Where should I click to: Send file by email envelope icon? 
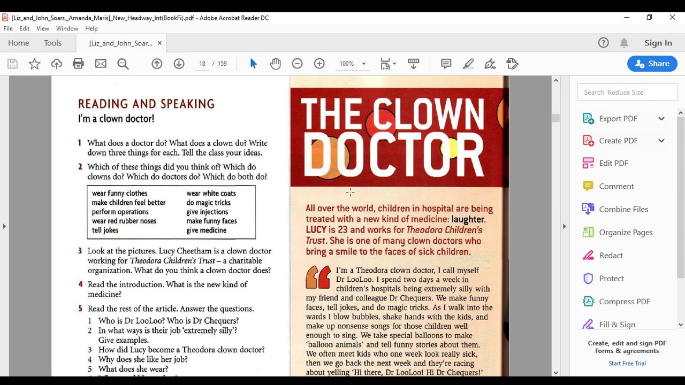[101, 64]
